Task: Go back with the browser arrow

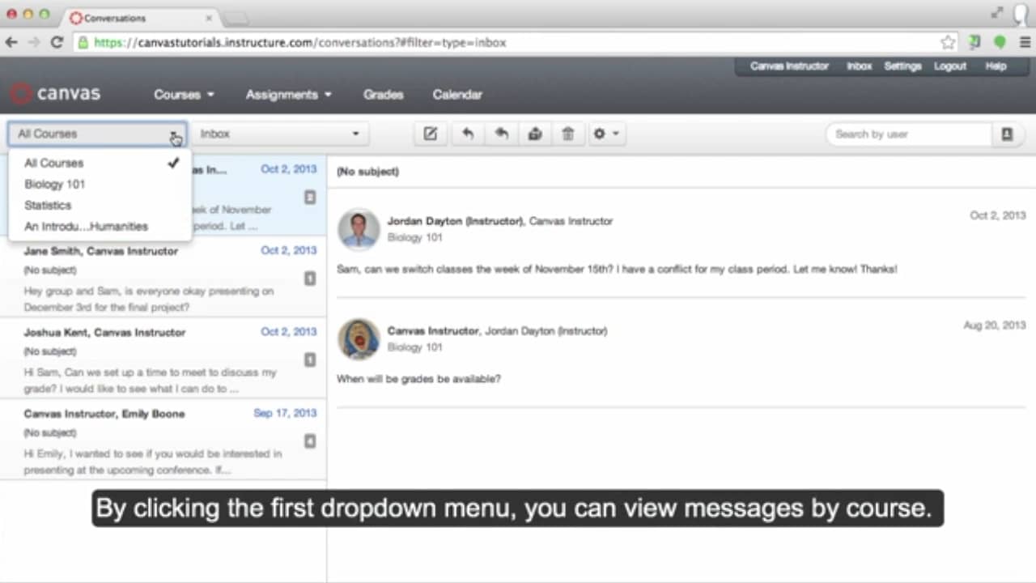Action: (x=11, y=42)
